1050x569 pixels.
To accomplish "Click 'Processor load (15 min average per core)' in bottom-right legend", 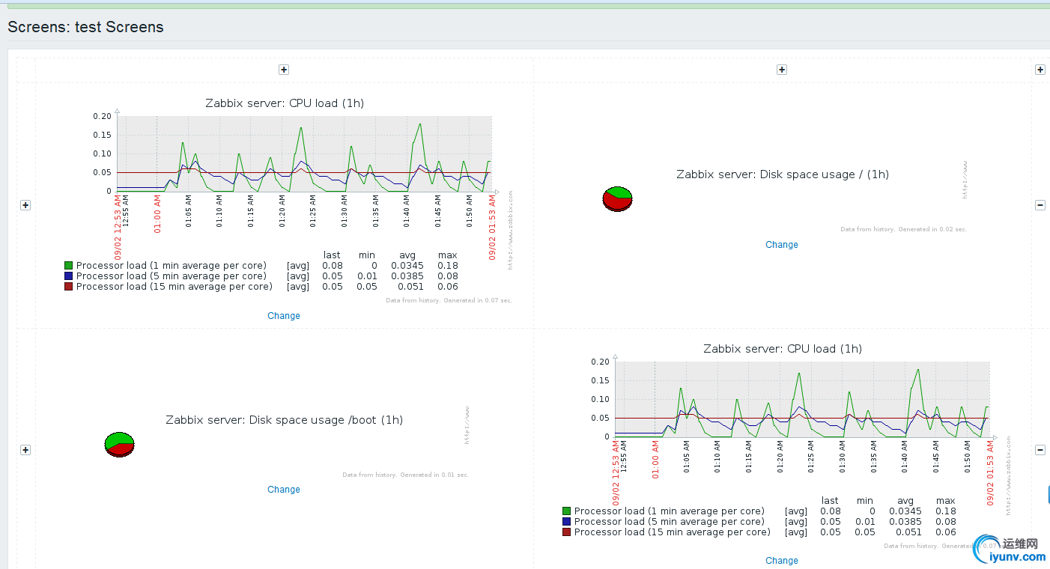I will click(673, 532).
